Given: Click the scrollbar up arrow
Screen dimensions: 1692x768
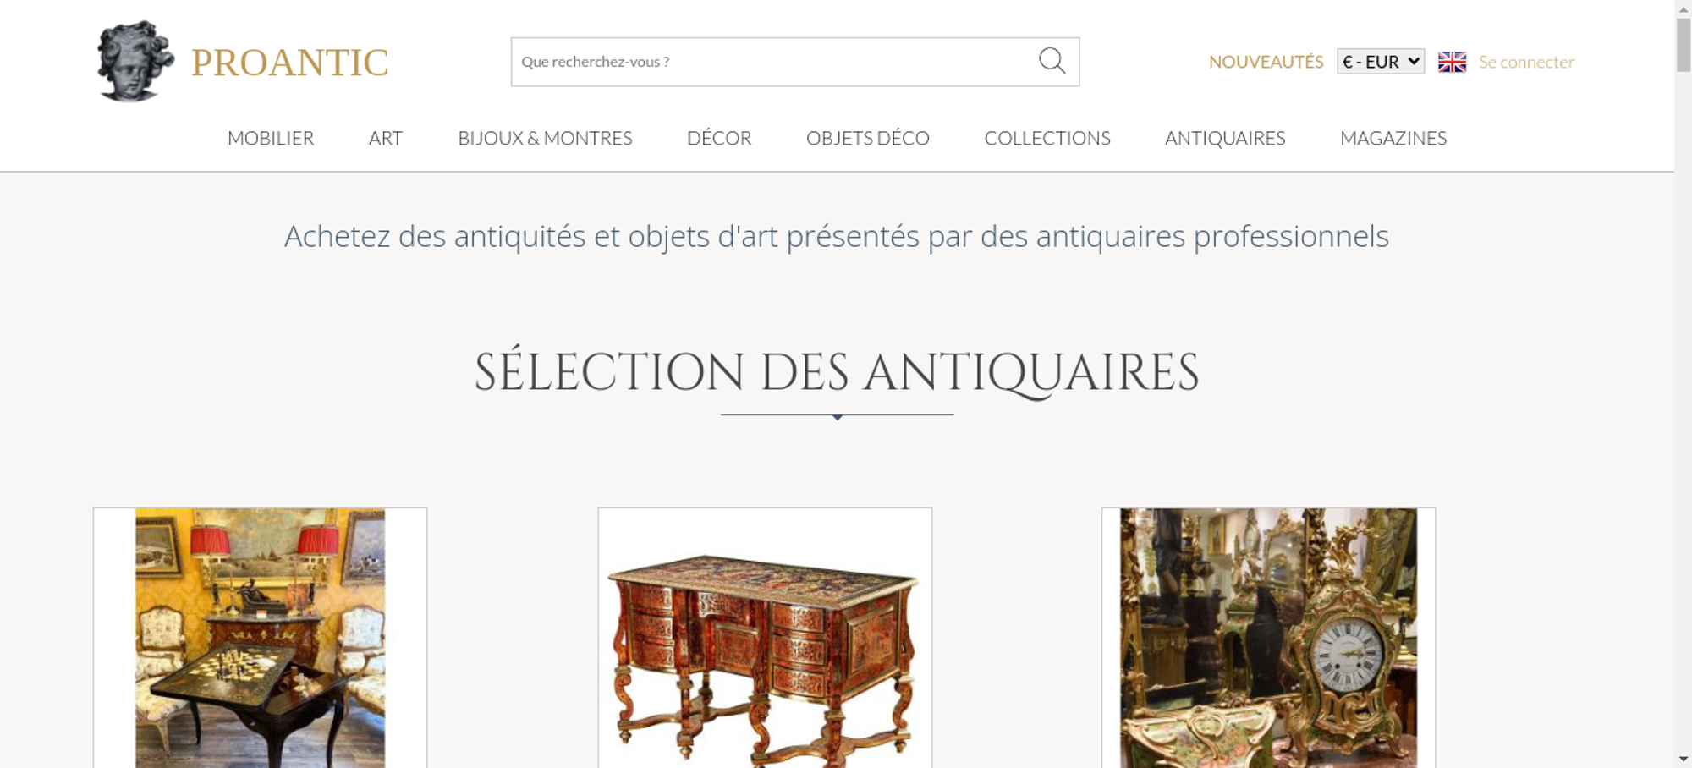Looking at the screenshot, I should 1684,8.
